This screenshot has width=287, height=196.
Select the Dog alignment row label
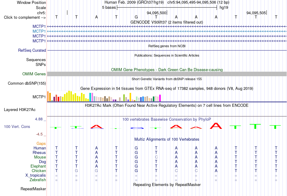click(43, 162)
